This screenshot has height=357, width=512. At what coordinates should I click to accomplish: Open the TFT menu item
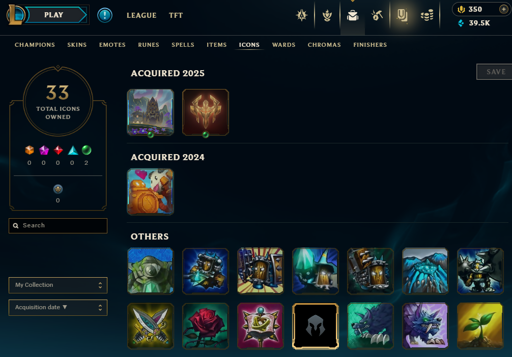pyautogui.click(x=176, y=15)
